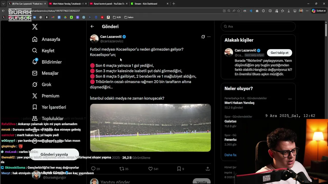328x184 pixels.
Task: Open the tab search dropdown arrow
Action: click(3, 4)
